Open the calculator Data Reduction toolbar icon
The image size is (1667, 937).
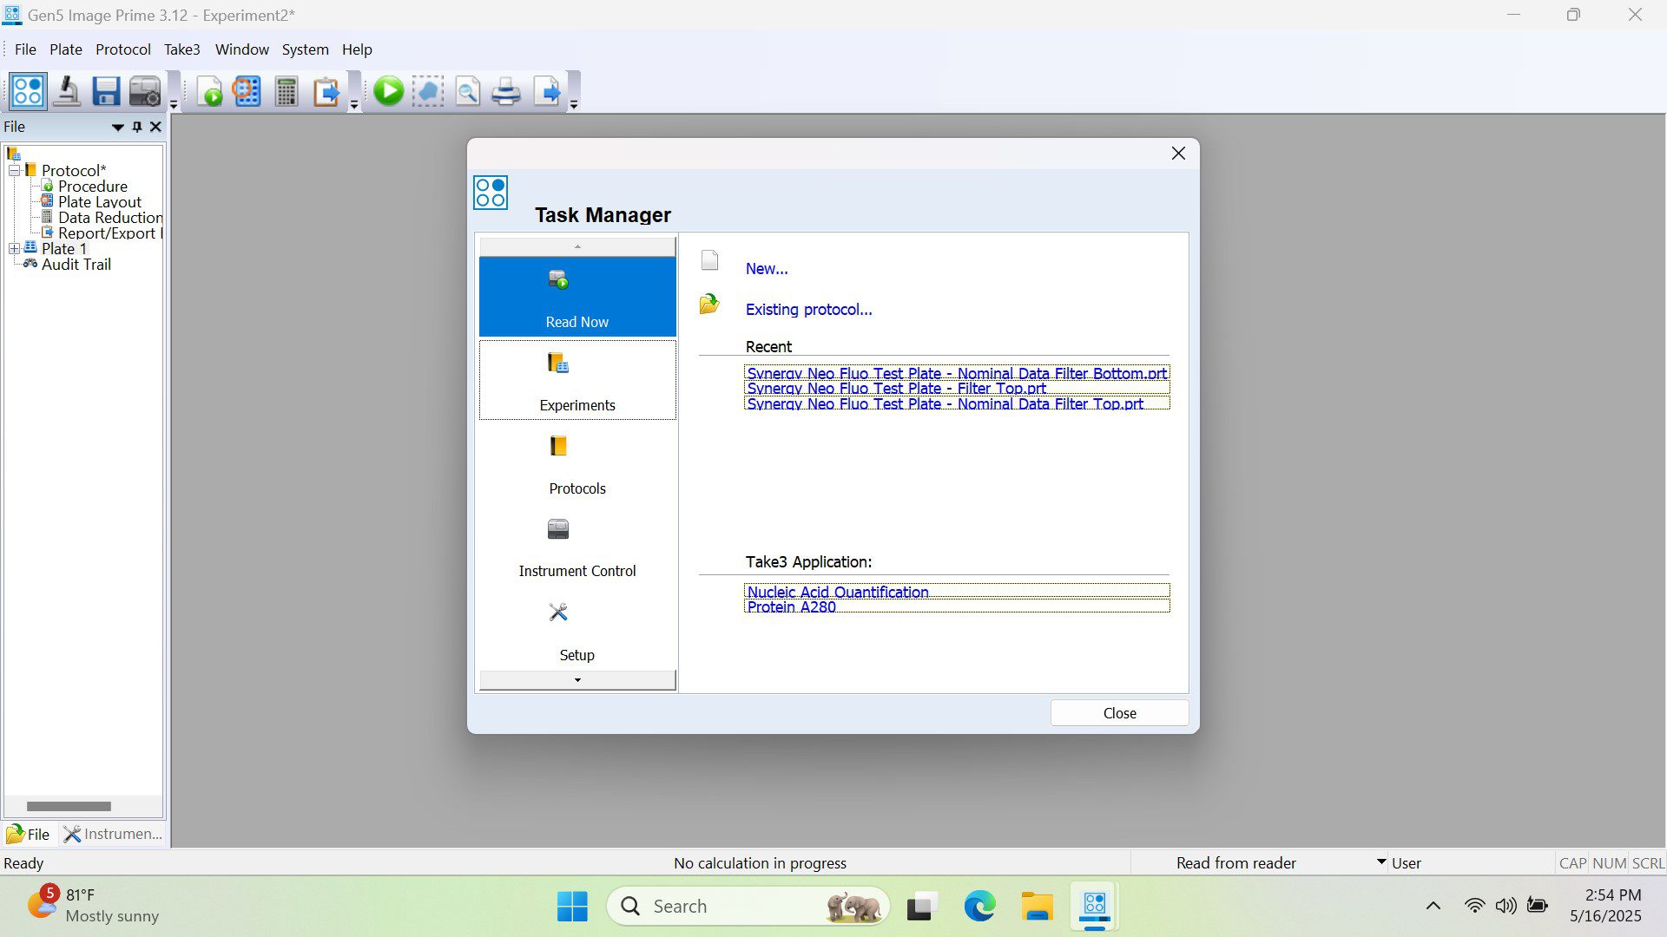[286, 91]
